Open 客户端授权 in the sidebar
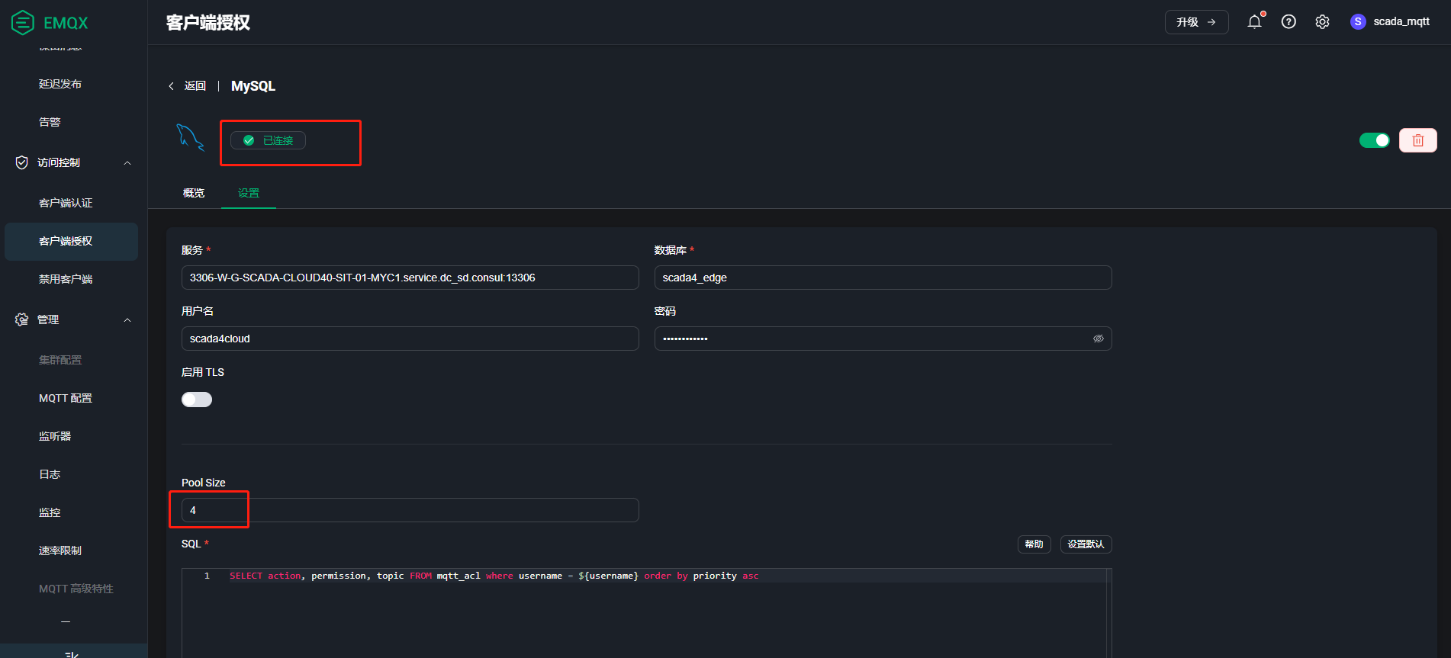This screenshot has width=1451, height=658. tap(71, 241)
